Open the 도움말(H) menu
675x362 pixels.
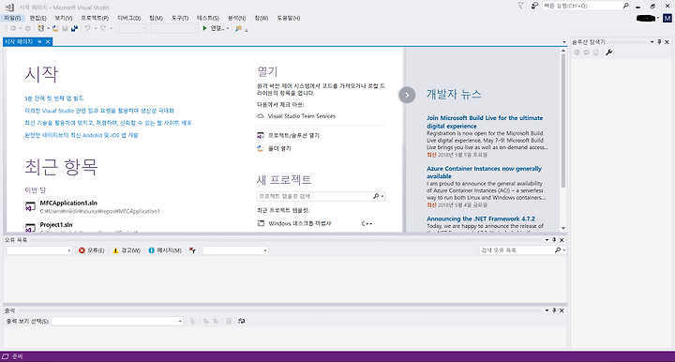[289, 18]
